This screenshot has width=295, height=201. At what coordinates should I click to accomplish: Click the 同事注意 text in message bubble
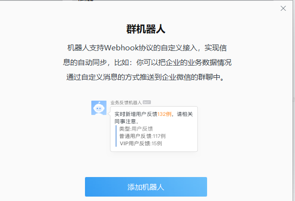tap(125, 121)
